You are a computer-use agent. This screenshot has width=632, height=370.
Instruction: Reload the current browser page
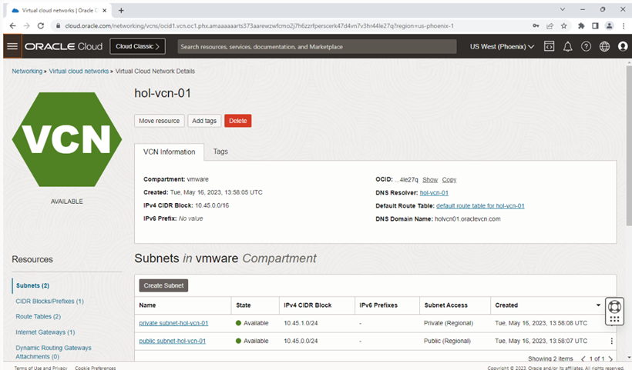click(41, 25)
